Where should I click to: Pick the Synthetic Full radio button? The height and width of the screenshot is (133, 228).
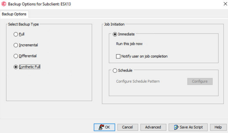click(16, 67)
